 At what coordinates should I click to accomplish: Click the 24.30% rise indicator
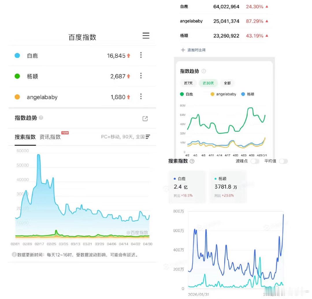click(257, 7)
